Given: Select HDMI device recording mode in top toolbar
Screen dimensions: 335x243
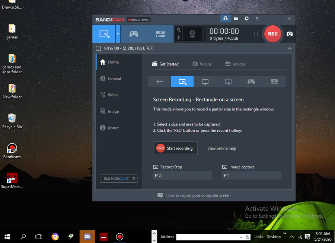Looking at the screenshot, I should [160, 34].
